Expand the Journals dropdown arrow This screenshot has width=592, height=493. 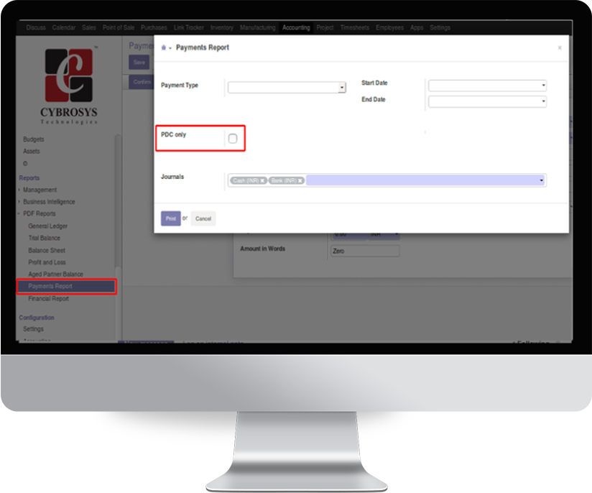(542, 180)
